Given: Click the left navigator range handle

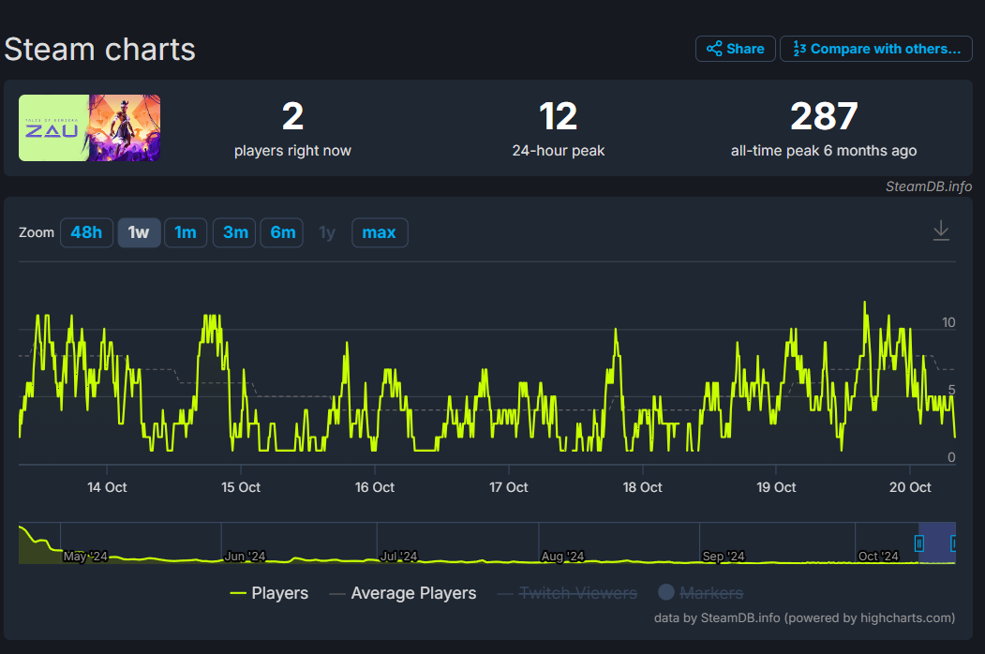Looking at the screenshot, I should coord(919,543).
